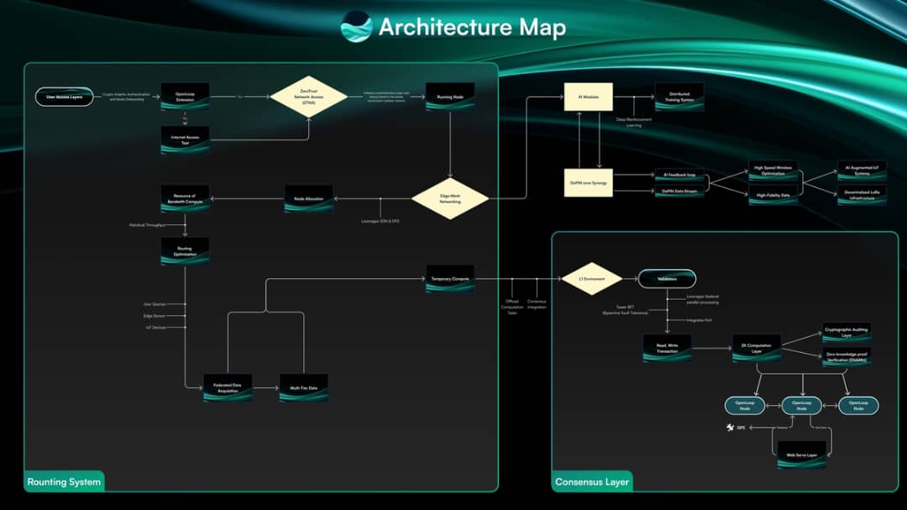The height and width of the screenshot is (510, 907).
Task: Toggle the Validators pill element
Action: pyautogui.click(x=667, y=276)
